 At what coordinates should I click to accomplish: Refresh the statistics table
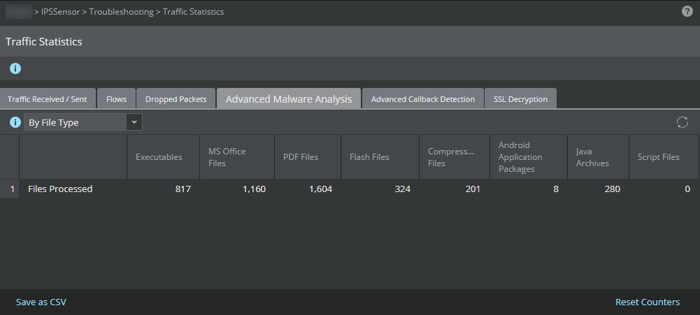coord(682,122)
